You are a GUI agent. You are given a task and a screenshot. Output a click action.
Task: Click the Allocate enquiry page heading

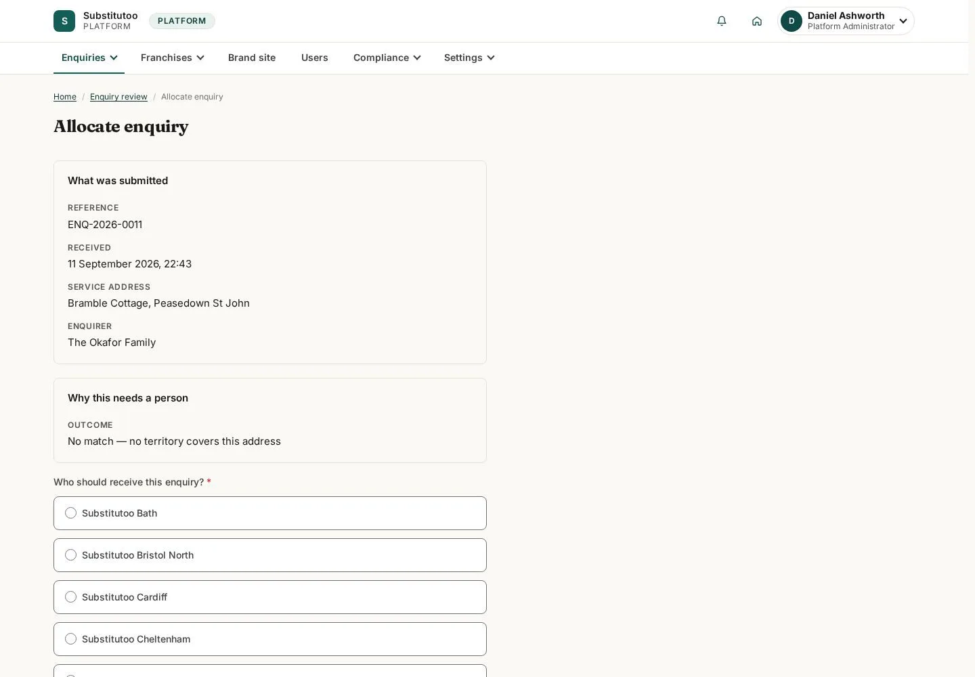click(121, 127)
